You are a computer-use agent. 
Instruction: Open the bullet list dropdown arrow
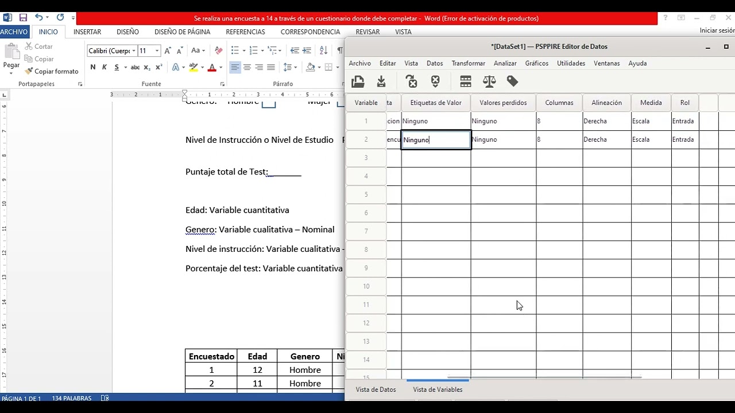pyautogui.click(x=244, y=51)
